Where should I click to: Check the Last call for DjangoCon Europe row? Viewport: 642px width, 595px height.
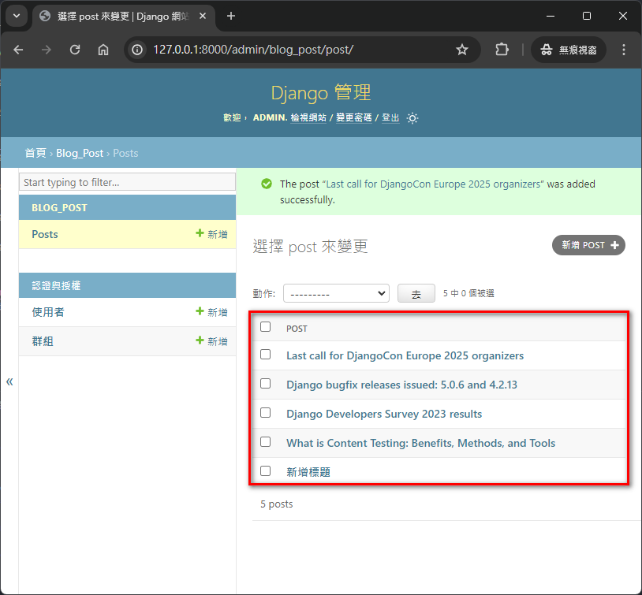(265, 355)
